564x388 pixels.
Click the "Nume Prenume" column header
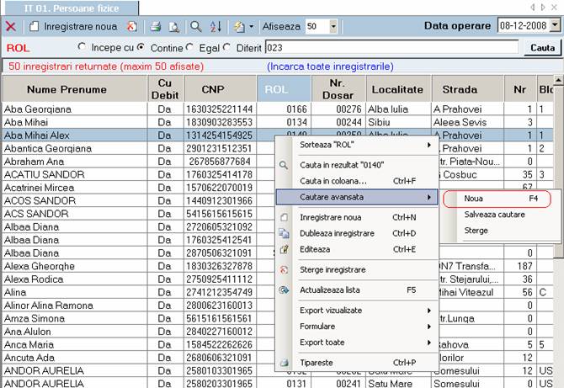(x=67, y=89)
